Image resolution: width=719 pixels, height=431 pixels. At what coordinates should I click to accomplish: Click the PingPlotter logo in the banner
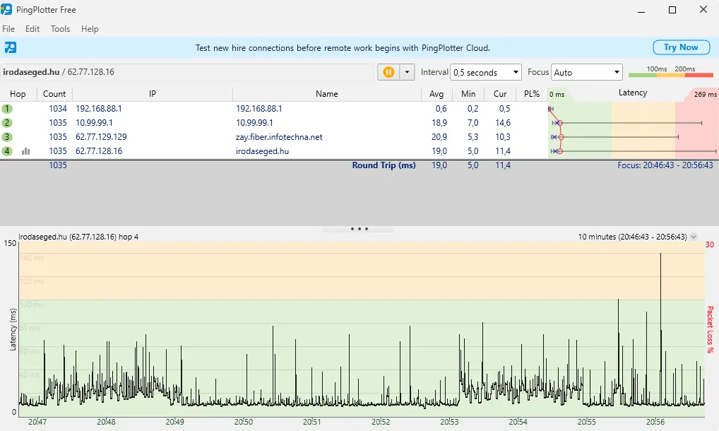pos(11,48)
